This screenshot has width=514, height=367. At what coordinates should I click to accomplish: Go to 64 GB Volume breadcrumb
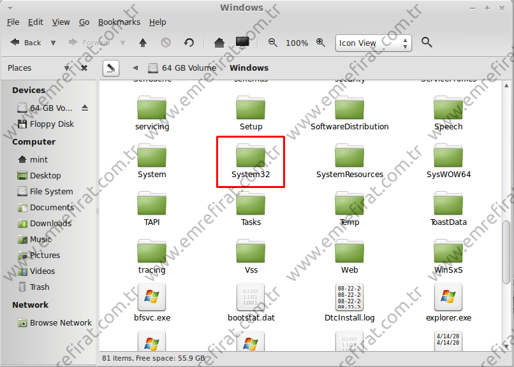(x=182, y=68)
